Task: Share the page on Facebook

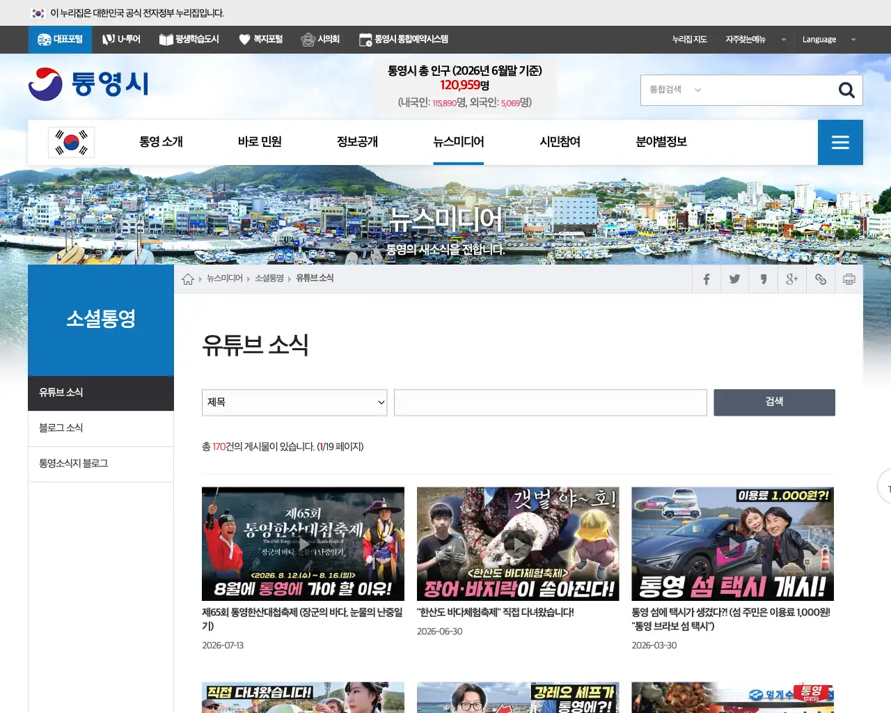Action: coord(707,279)
